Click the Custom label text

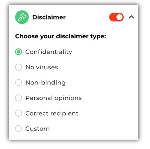point(38,129)
